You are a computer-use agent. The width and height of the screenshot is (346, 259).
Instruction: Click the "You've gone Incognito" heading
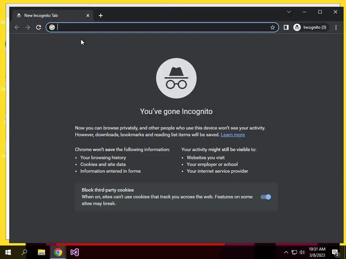pyautogui.click(x=176, y=111)
